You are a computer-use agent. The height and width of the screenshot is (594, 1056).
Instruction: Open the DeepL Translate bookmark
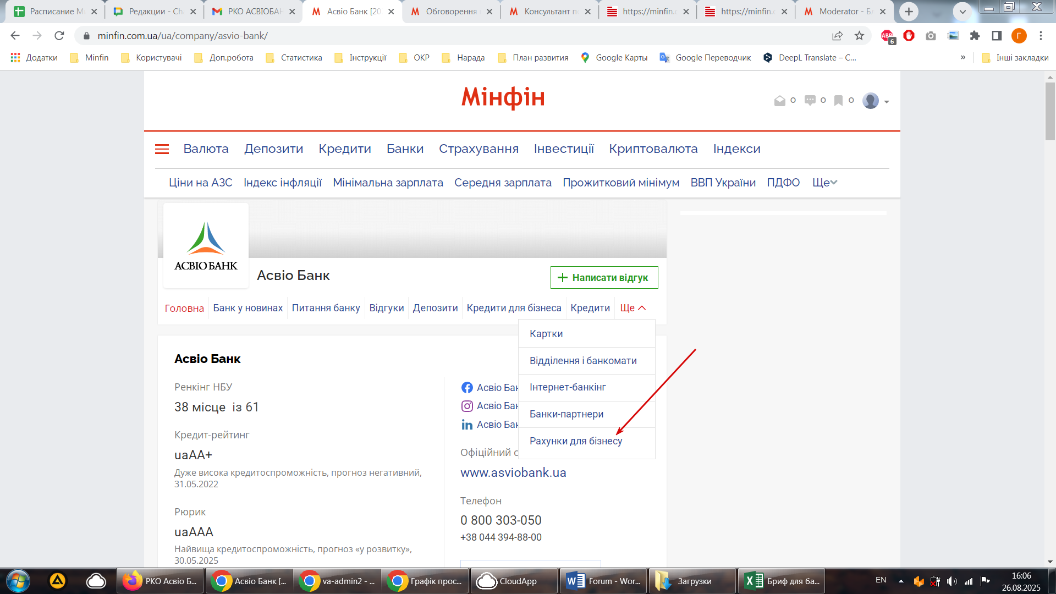click(x=810, y=58)
